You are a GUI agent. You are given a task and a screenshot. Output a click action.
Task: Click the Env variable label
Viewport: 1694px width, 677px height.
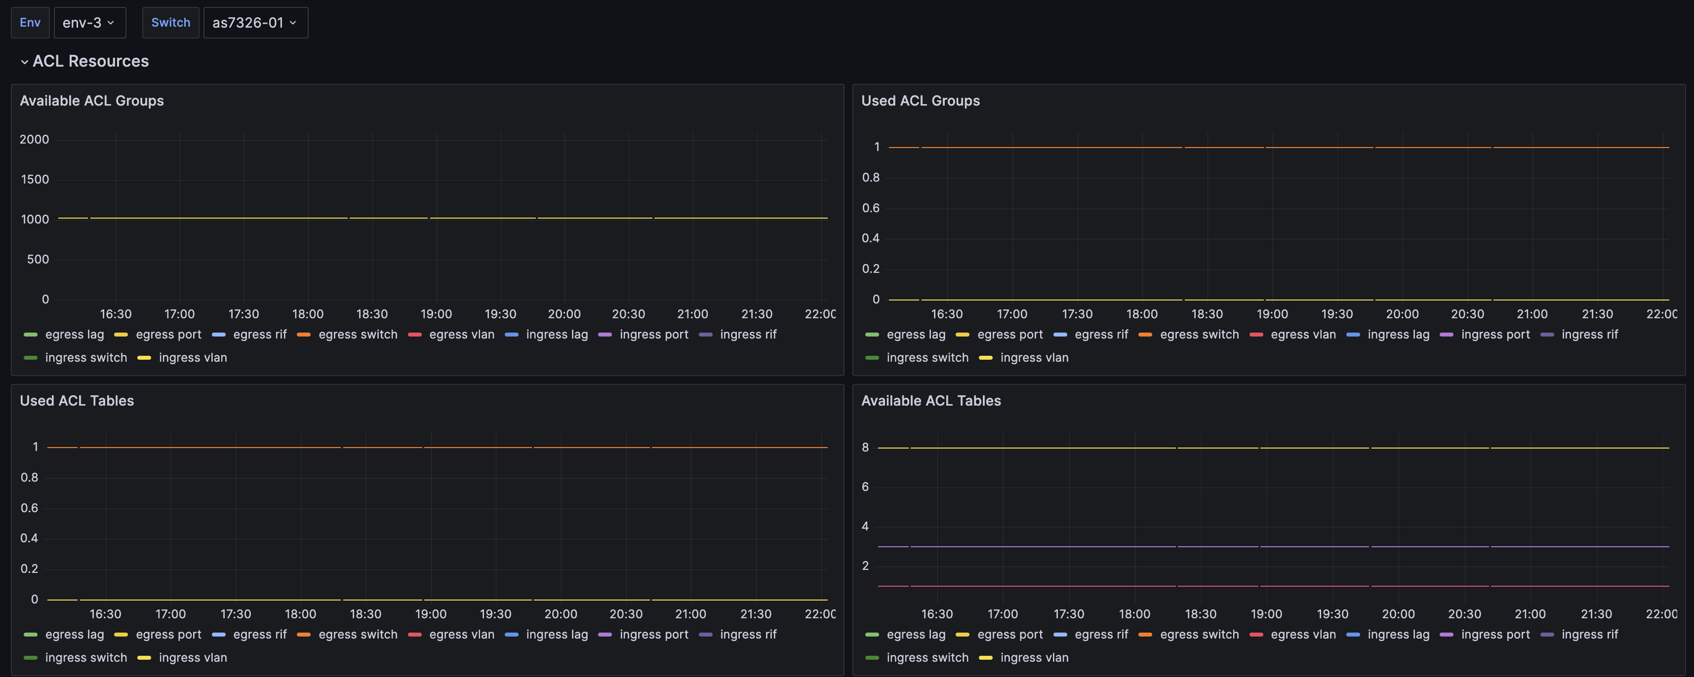30,22
